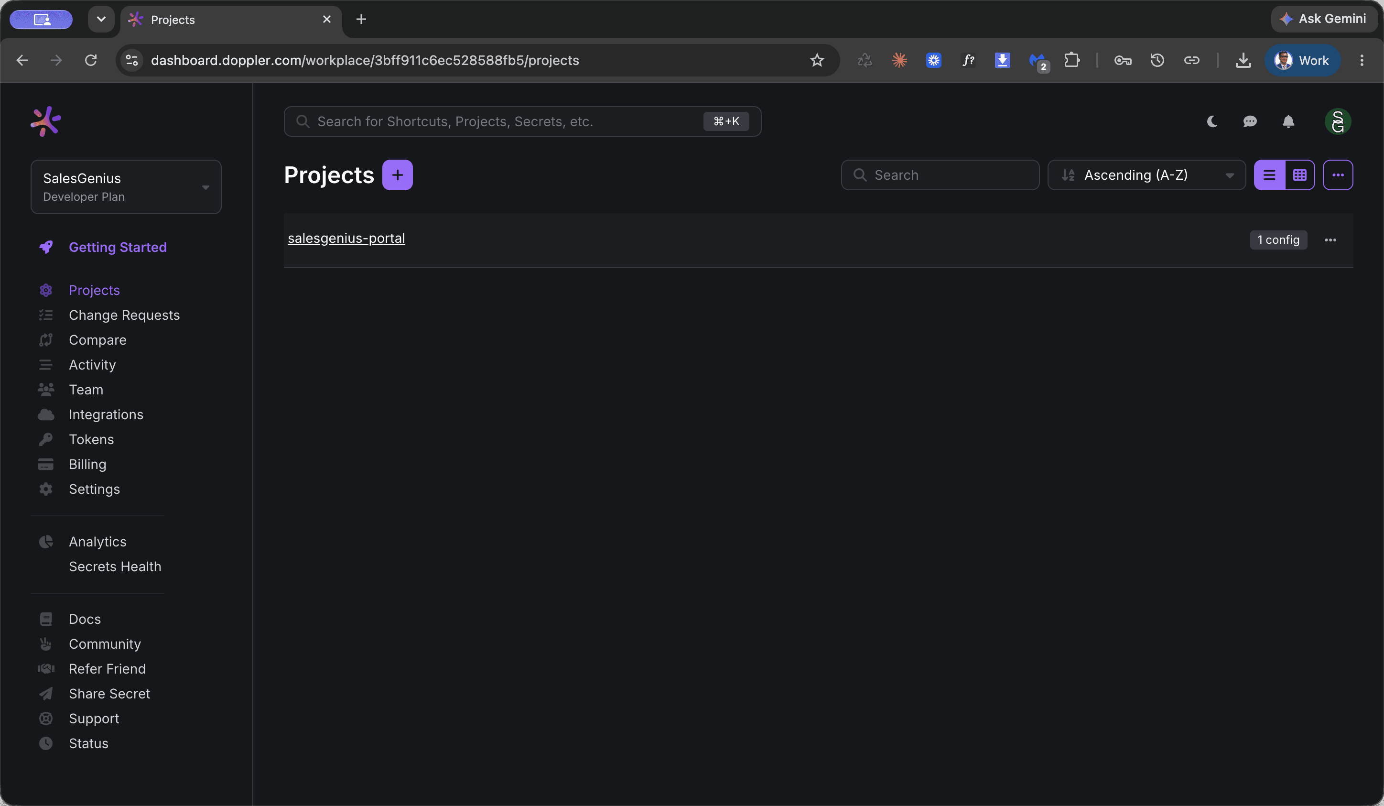1384x806 pixels.
Task: Click the address bar URL
Action: [x=365, y=60]
